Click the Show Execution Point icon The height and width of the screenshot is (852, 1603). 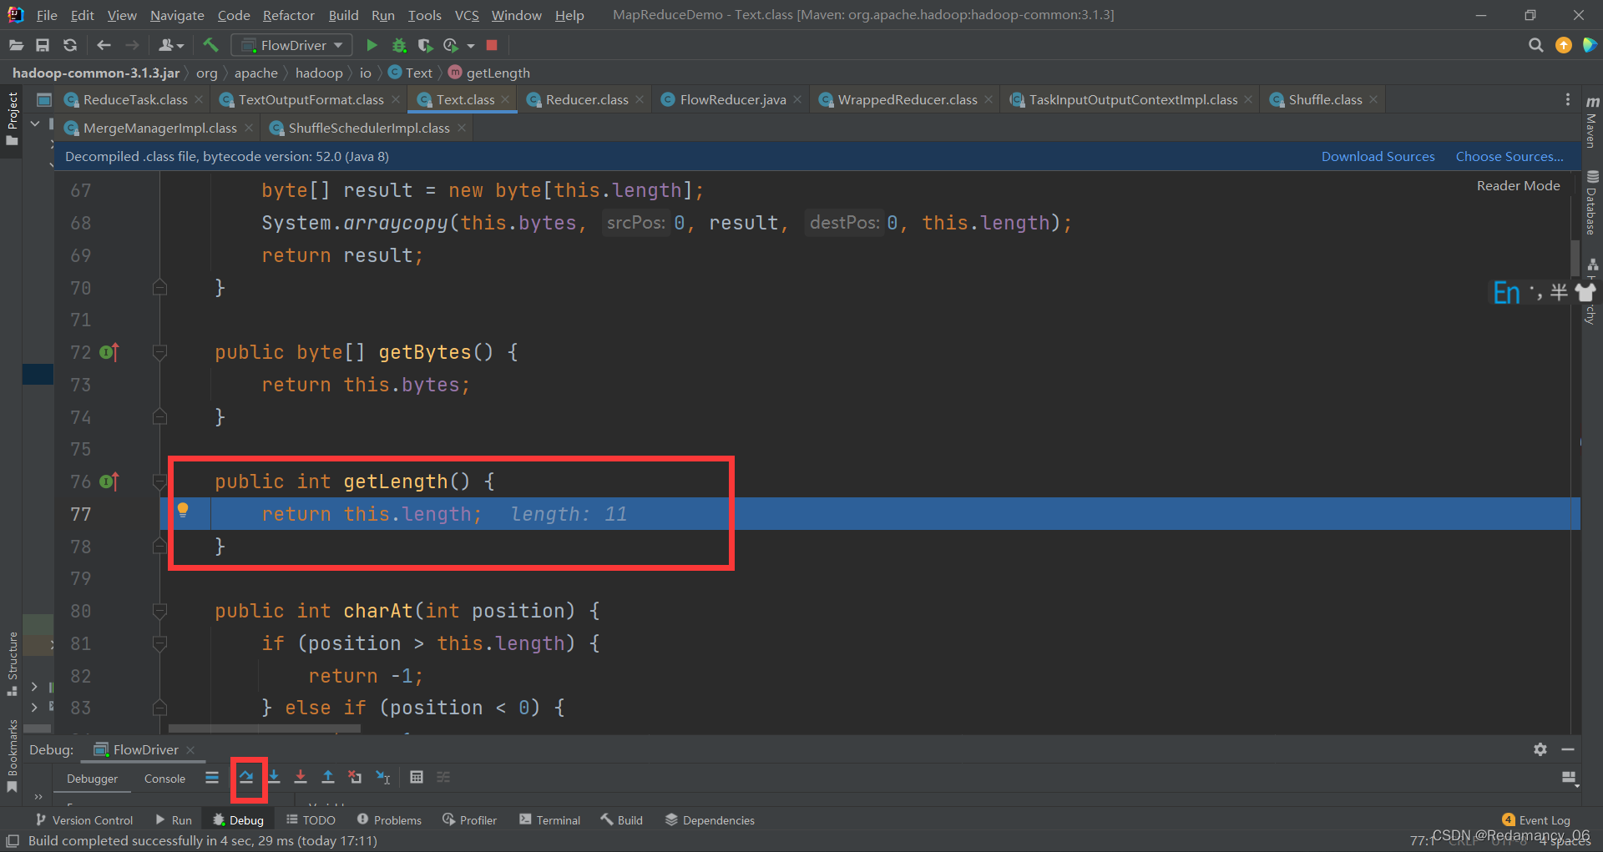(x=212, y=778)
